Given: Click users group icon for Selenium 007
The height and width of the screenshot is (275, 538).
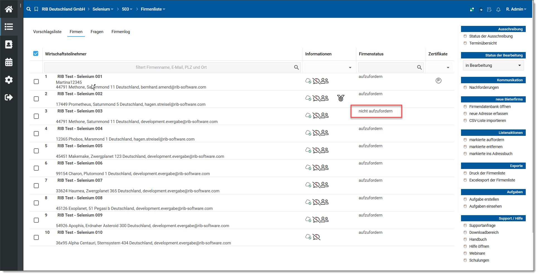Looking at the screenshot, I should 325,185.
